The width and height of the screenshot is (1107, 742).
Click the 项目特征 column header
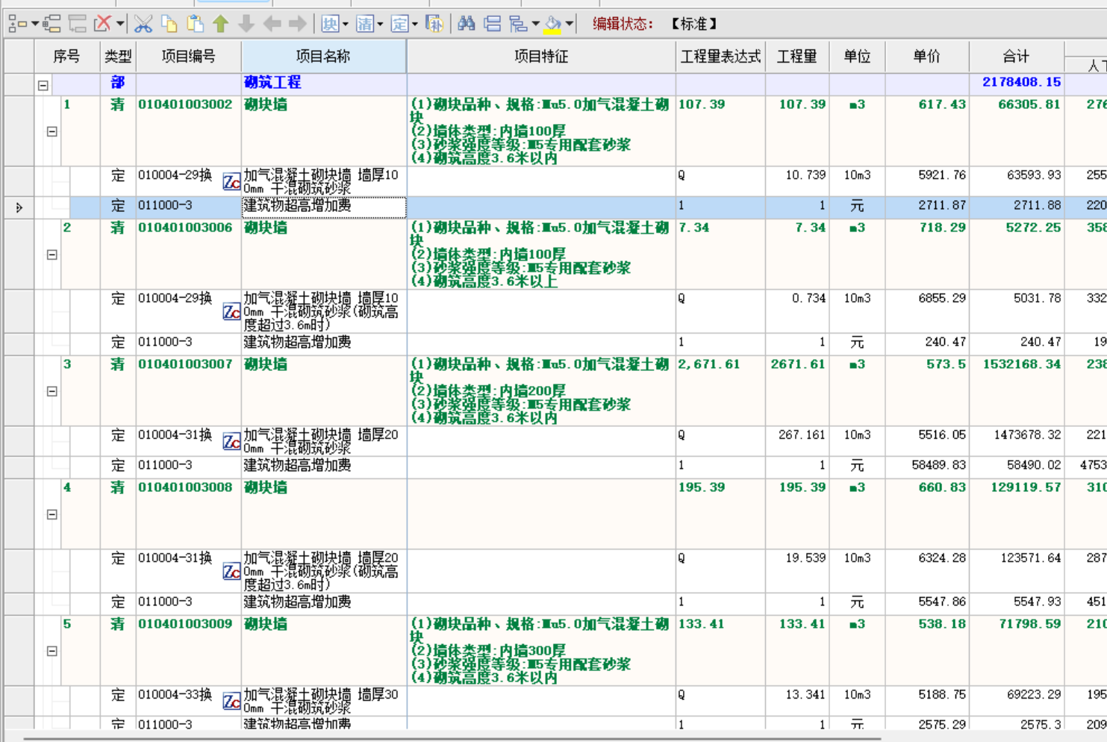(x=541, y=56)
